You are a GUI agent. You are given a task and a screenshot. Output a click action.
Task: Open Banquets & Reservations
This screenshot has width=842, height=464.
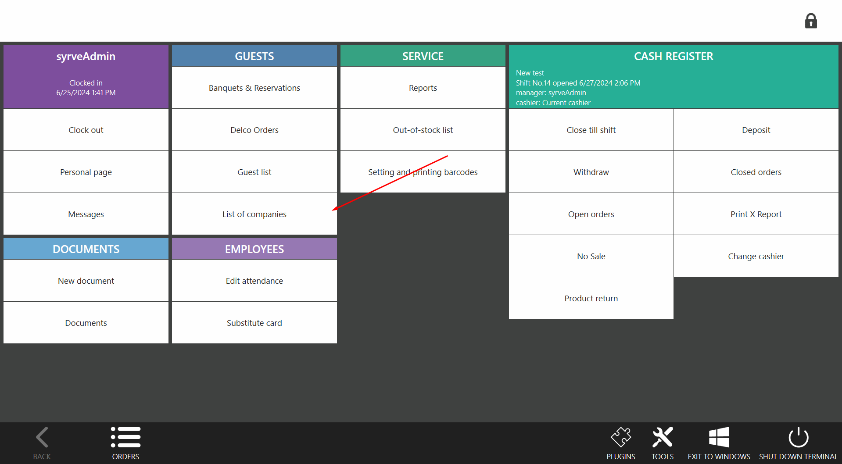click(x=254, y=88)
